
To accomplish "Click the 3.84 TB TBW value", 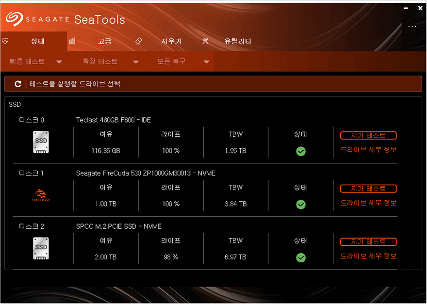I will point(235,204).
